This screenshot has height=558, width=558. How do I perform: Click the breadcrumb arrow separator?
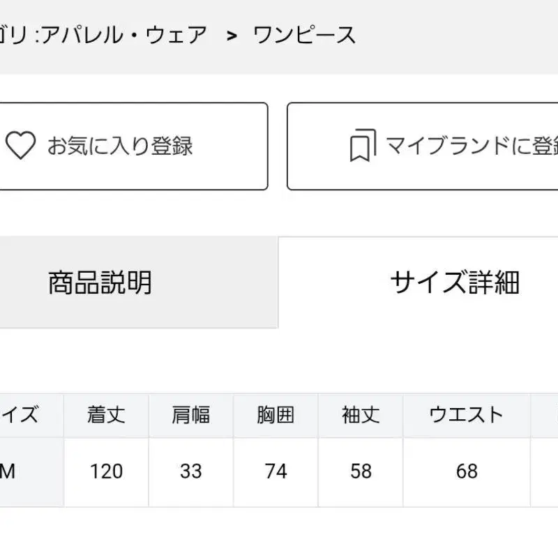232,36
